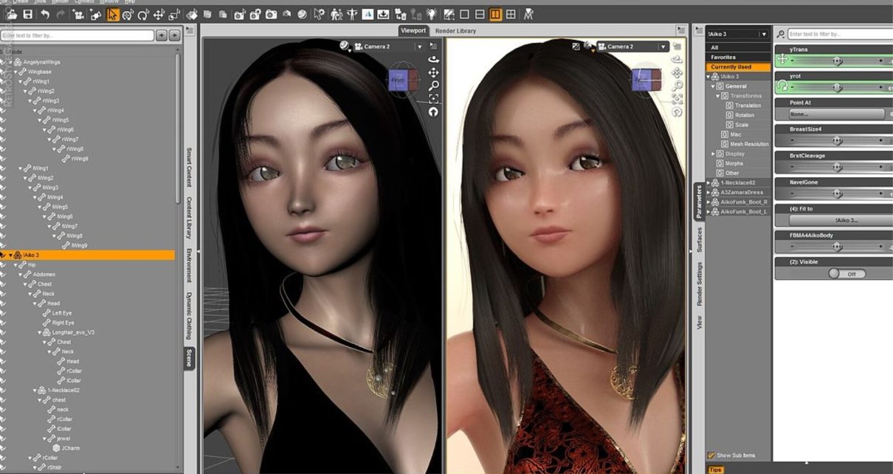Viewport: 893px width, 474px height.
Task: Click the Save file icon in the toolbar
Action: [28, 14]
